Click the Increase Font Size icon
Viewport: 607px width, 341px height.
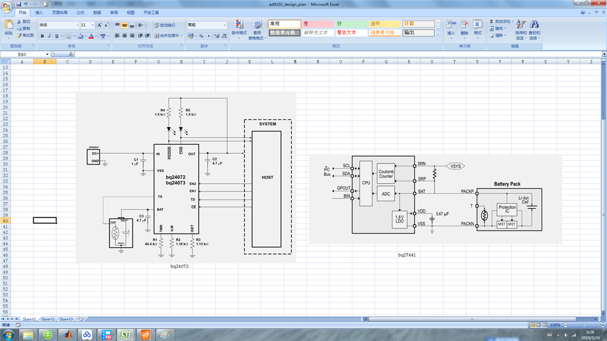[x=99, y=25]
